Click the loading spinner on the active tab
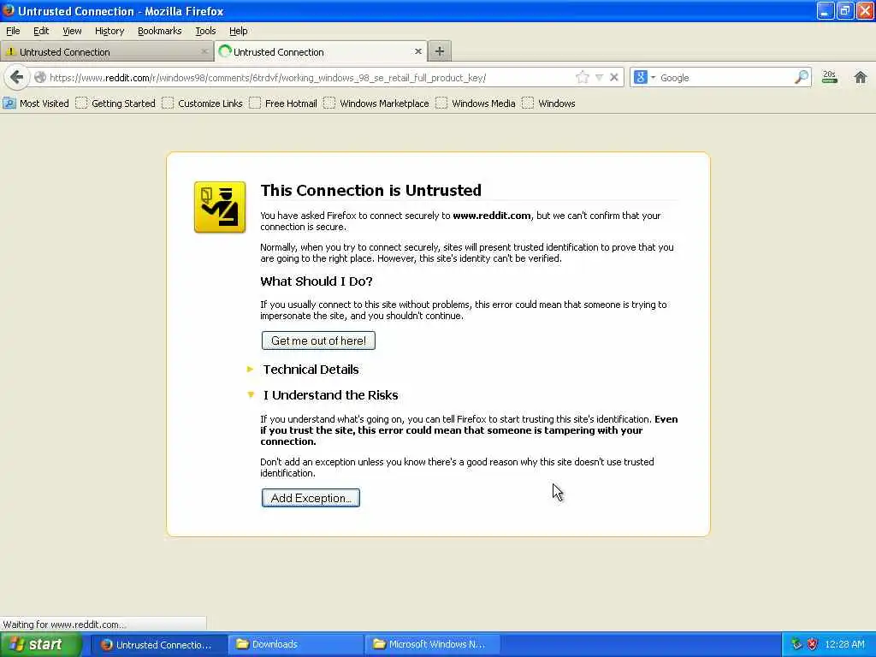876x657 pixels. tap(225, 51)
